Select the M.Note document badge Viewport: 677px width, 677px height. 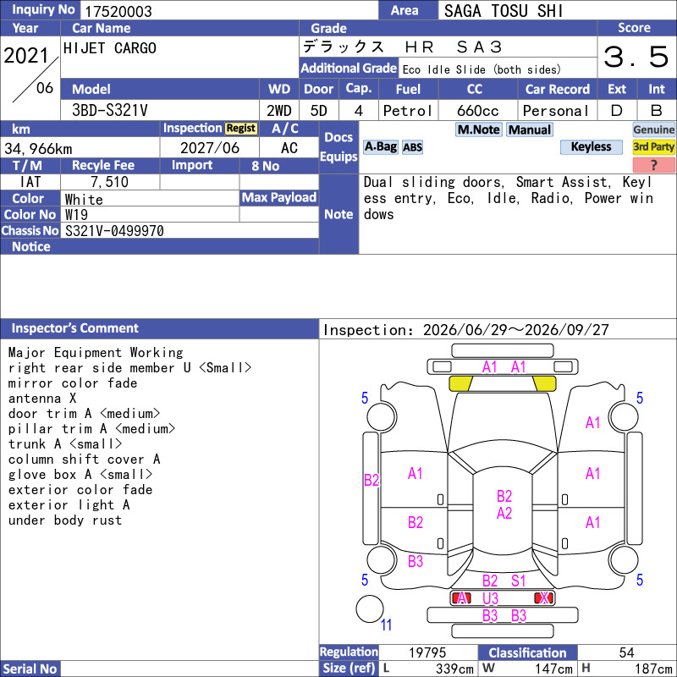(478, 129)
